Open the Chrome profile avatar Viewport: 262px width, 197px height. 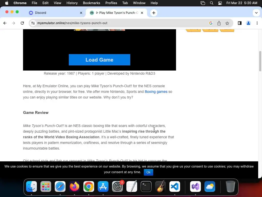[248, 23]
